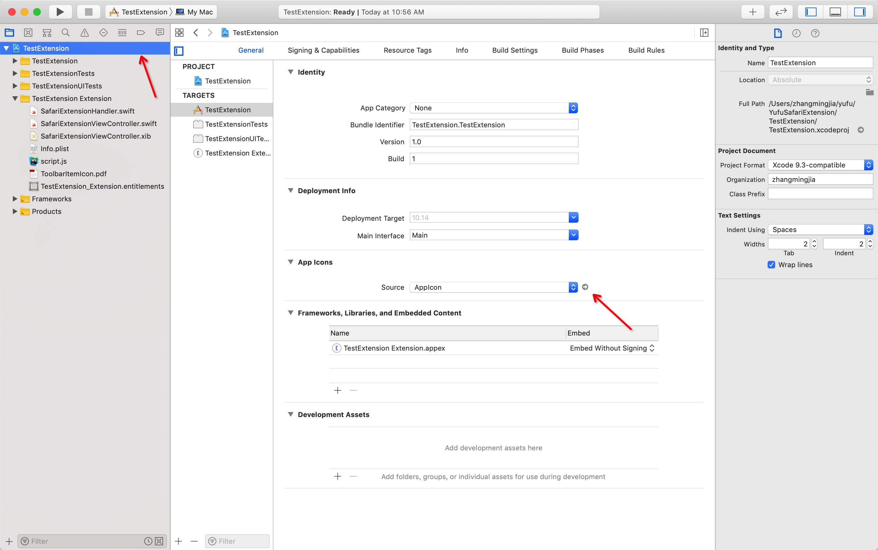Open the Breakpoint navigator flag icon
The height and width of the screenshot is (550, 878).
click(x=141, y=32)
